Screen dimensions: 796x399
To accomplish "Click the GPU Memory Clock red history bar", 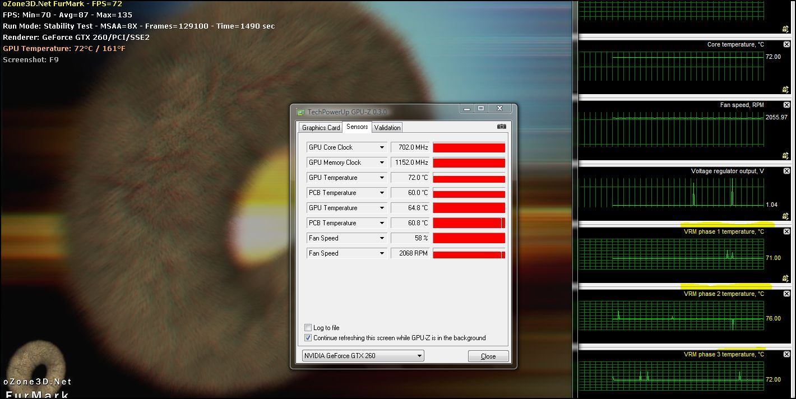I will click(x=469, y=163).
